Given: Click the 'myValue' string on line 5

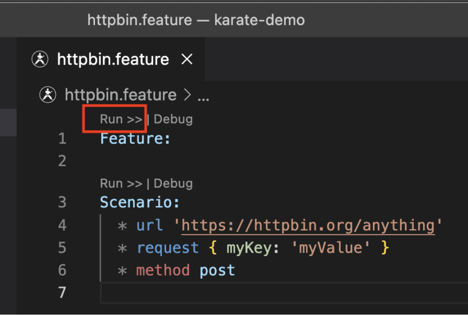Looking at the screenshot, I should pyautogui.click(x=330, y=248).
